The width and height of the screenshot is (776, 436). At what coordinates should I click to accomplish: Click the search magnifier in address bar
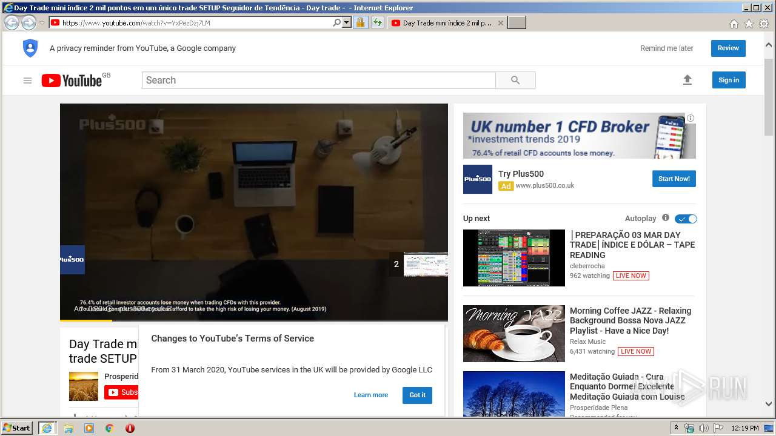[337, 23]
